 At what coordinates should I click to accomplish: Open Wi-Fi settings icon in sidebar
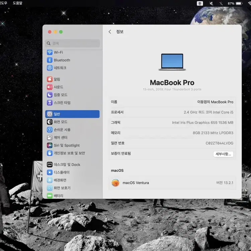click(x=50, y=52)
